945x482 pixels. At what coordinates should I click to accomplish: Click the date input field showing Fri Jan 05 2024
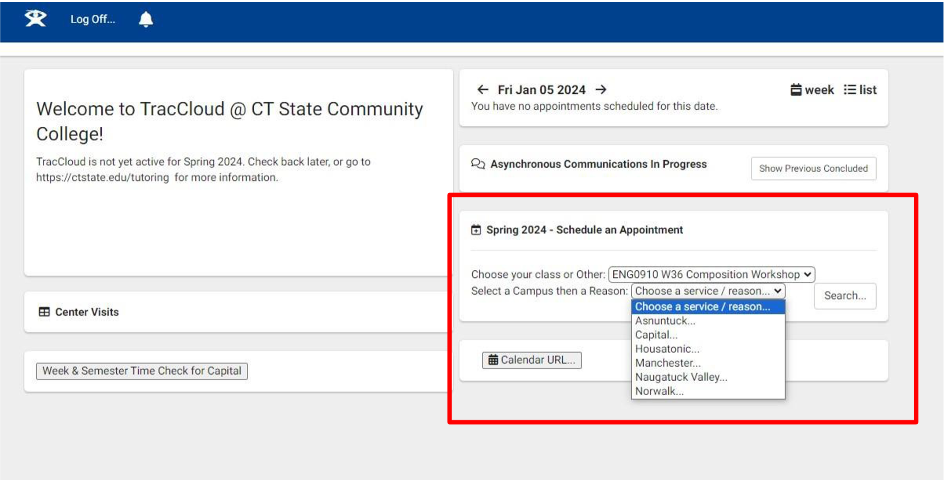point(541,89)
